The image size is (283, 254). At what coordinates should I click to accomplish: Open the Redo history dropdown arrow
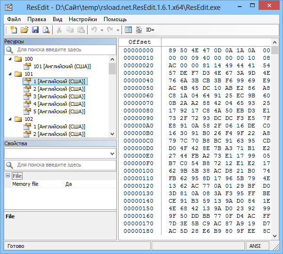(118, 30)
